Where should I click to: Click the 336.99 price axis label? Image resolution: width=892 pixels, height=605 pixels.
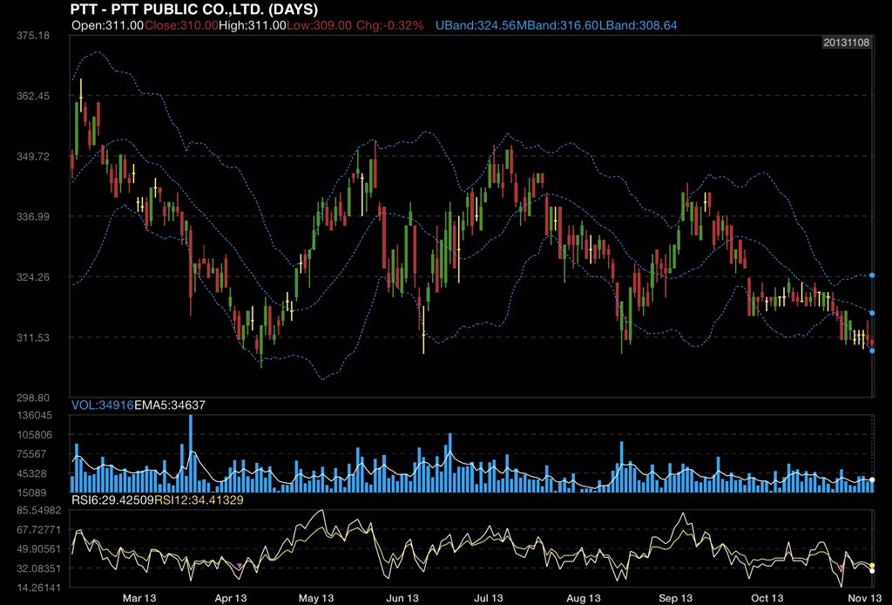(x=33, y=216)
